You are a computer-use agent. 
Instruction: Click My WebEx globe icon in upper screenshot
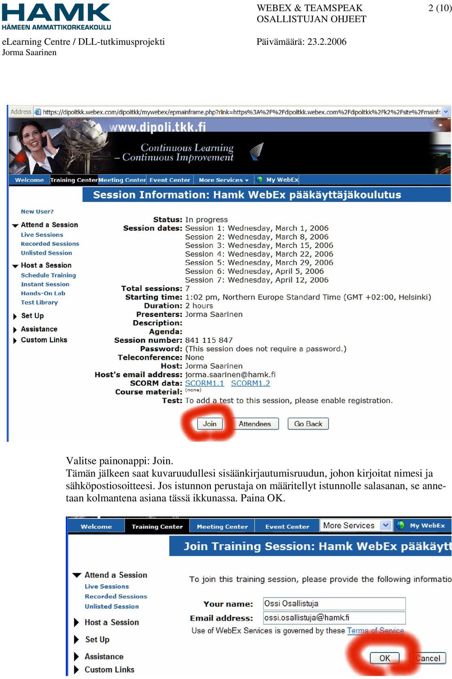tap(259, 180)
